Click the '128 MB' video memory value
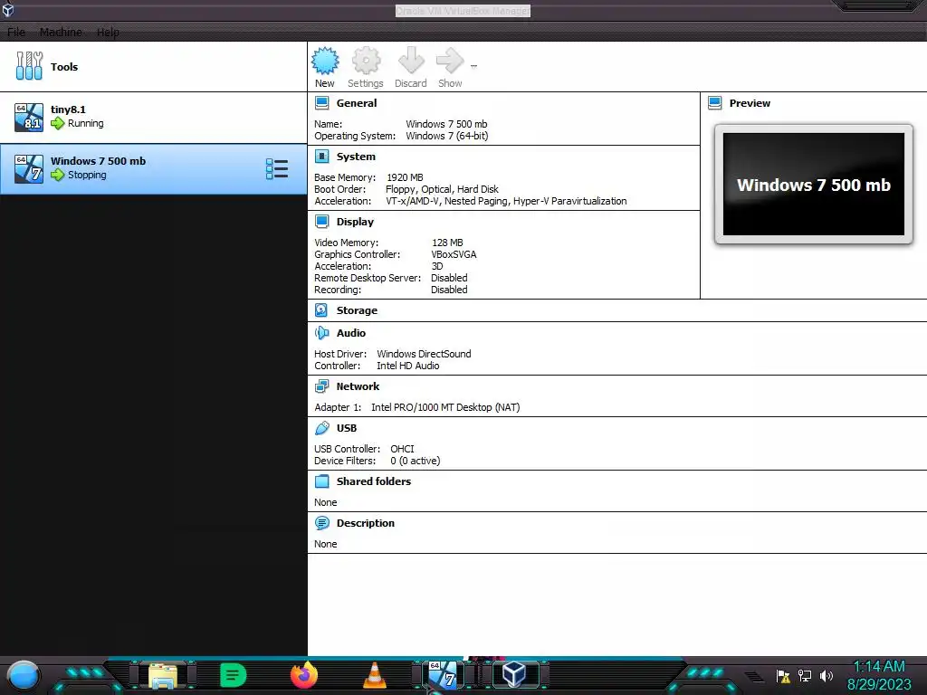The height and width of the screenshot is (695, 927). [x=447, y=243]
